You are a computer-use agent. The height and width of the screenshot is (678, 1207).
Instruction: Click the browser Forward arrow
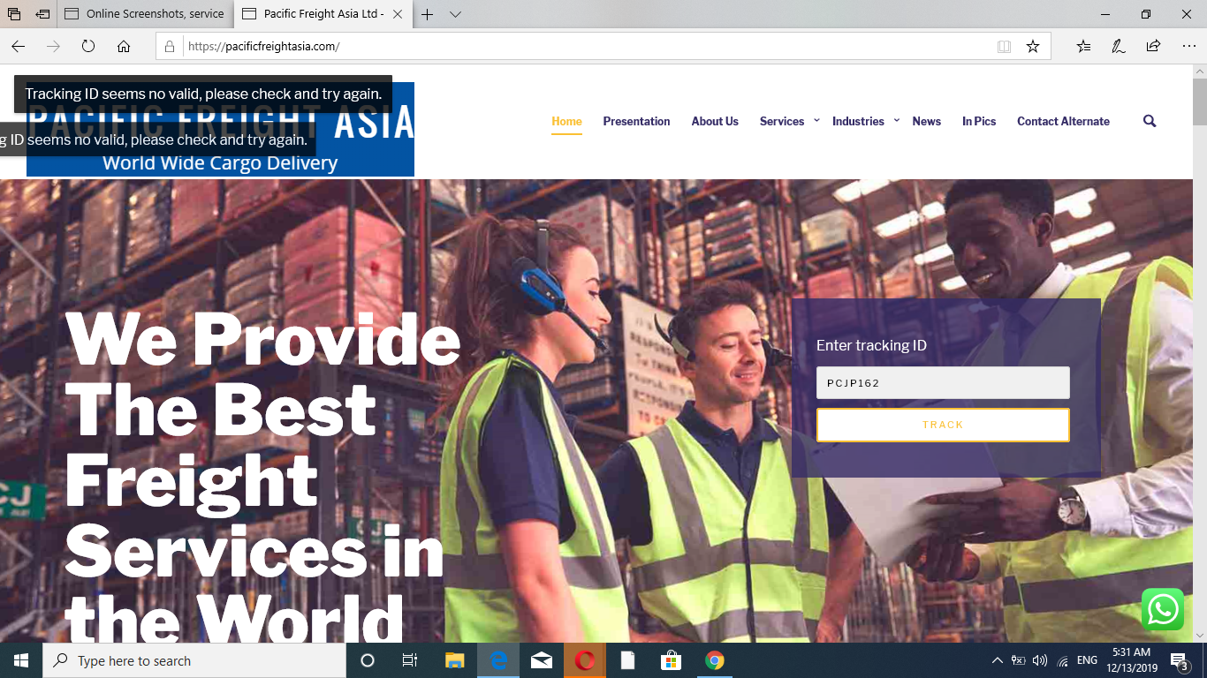point(53,46)
